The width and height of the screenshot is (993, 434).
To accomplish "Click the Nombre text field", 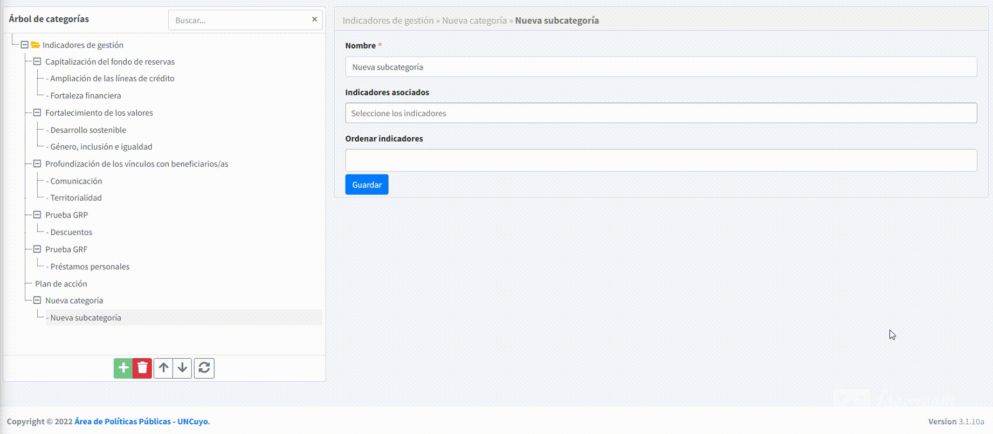I will (660, 67).
